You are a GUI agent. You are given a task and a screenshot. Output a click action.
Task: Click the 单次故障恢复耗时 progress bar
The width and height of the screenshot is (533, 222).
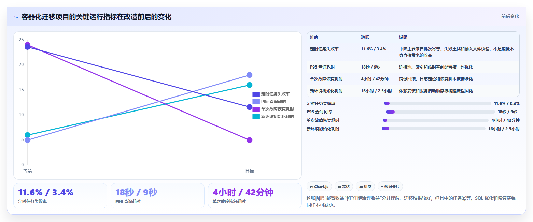(436, 120)
